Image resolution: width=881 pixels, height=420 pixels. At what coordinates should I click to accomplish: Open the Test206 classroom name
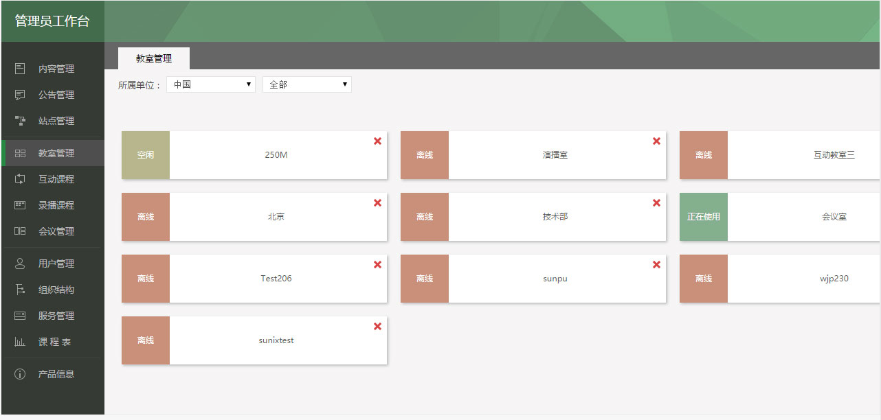[276, 279]
